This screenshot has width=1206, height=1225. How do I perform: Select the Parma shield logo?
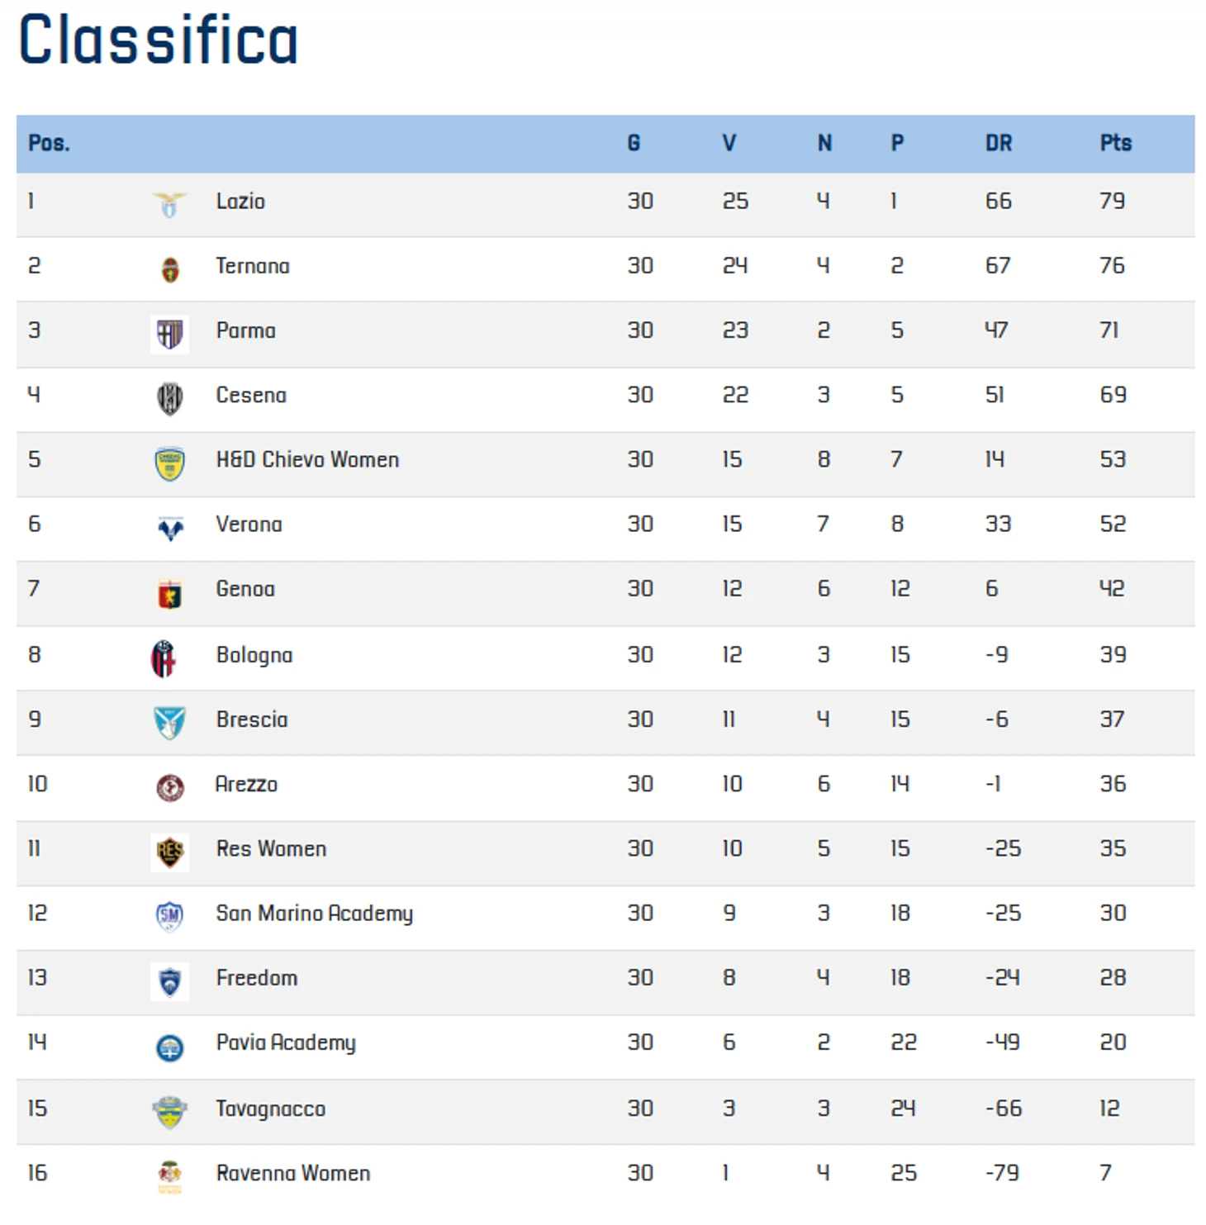[169, 335]
